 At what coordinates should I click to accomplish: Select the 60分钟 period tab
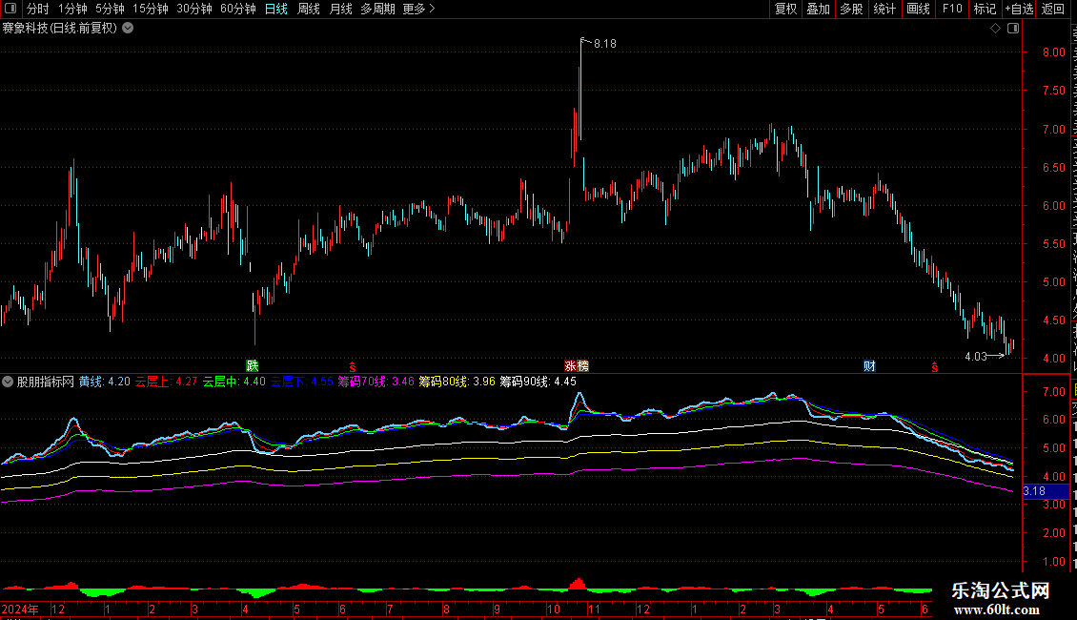pos(238,9)
